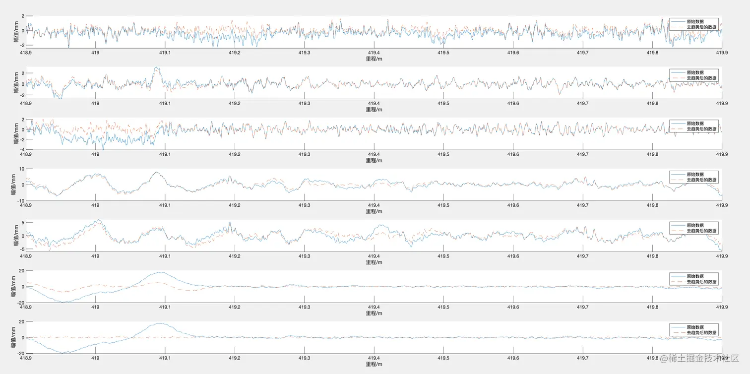Click 原始数据 legend entry in topmost subplot
Image resolution: width=750 pixels, height=374 pixels.
(x=695, y=21)
